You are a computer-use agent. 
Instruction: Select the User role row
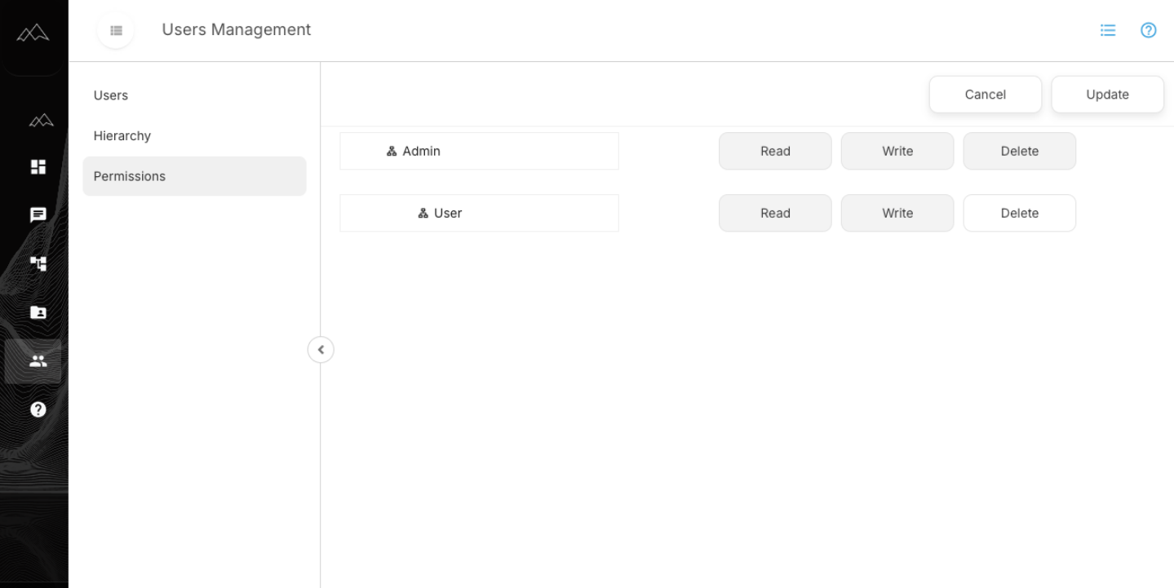tap(479, 213)
